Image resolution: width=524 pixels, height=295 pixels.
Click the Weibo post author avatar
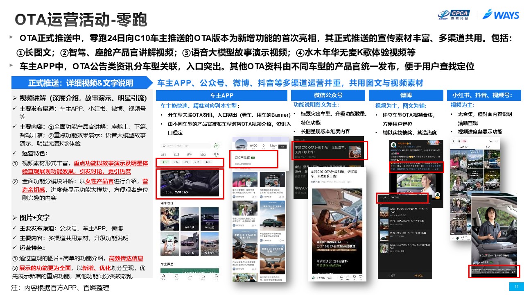click(x=393, y=145)
